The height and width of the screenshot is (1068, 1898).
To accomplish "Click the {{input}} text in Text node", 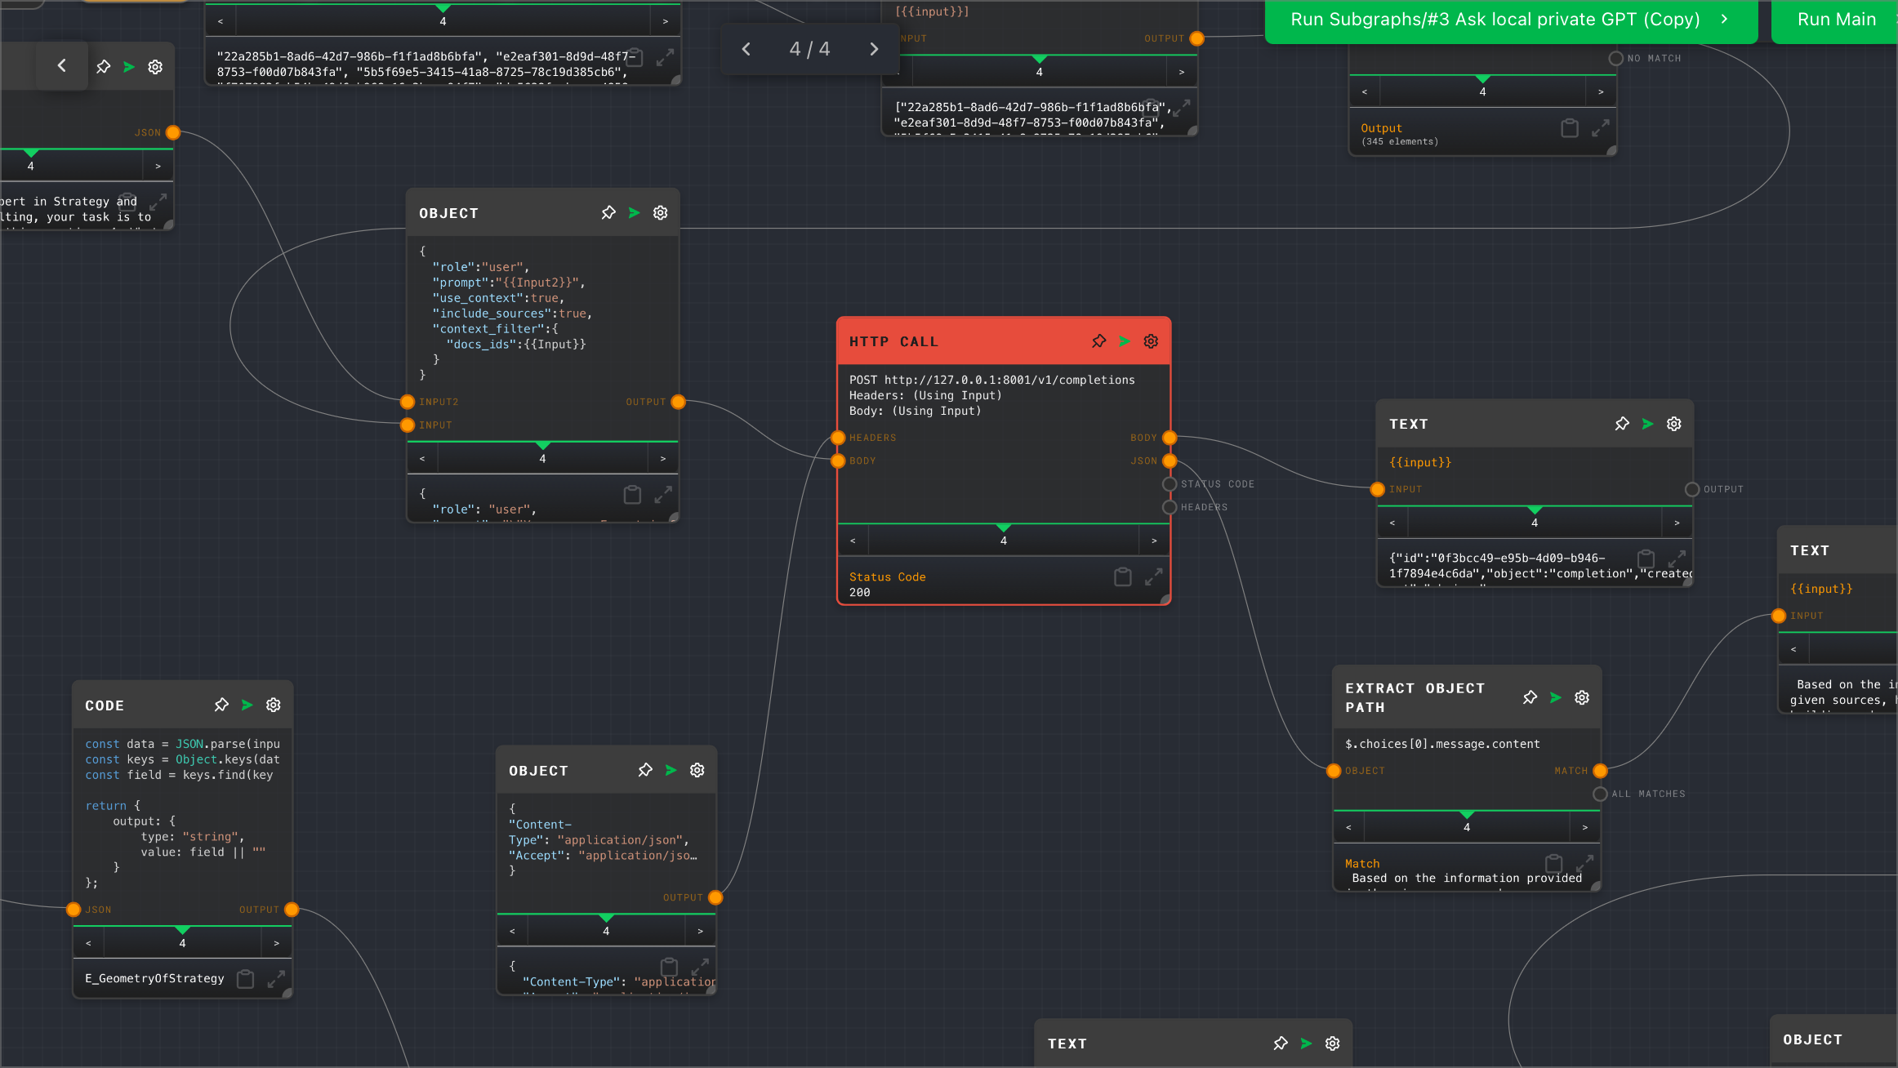I will (1420, 462).
